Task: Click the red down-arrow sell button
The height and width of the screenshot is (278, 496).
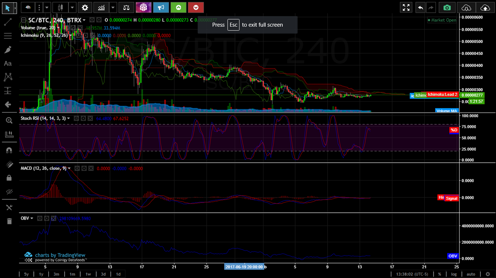Action: pos(196,7)
